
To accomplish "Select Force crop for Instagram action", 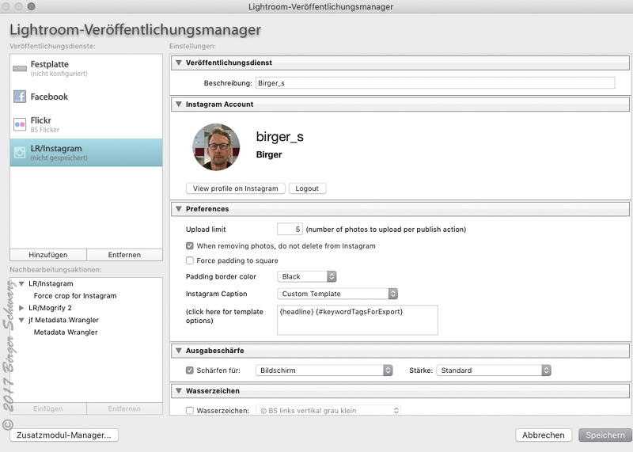I will coord(74,295).
